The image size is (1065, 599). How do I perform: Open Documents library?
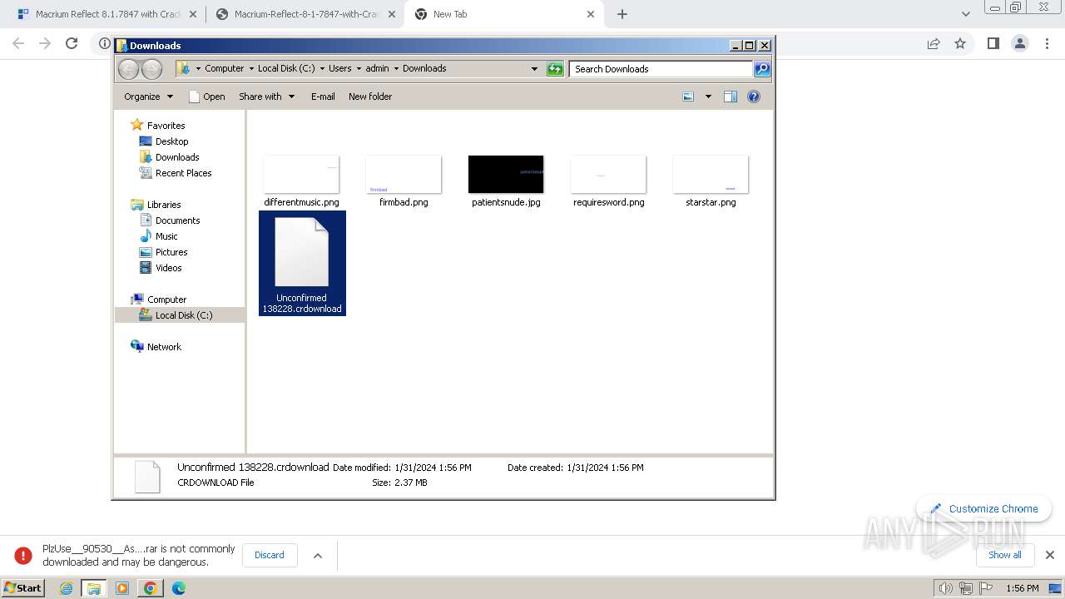[x=170, y=220]
